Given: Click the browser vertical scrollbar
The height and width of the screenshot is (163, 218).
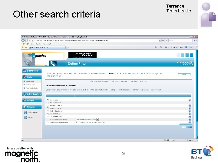Looking at the screenshot, I should point(197,94).
